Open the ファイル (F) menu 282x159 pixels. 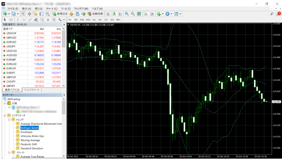click(13, 9)
